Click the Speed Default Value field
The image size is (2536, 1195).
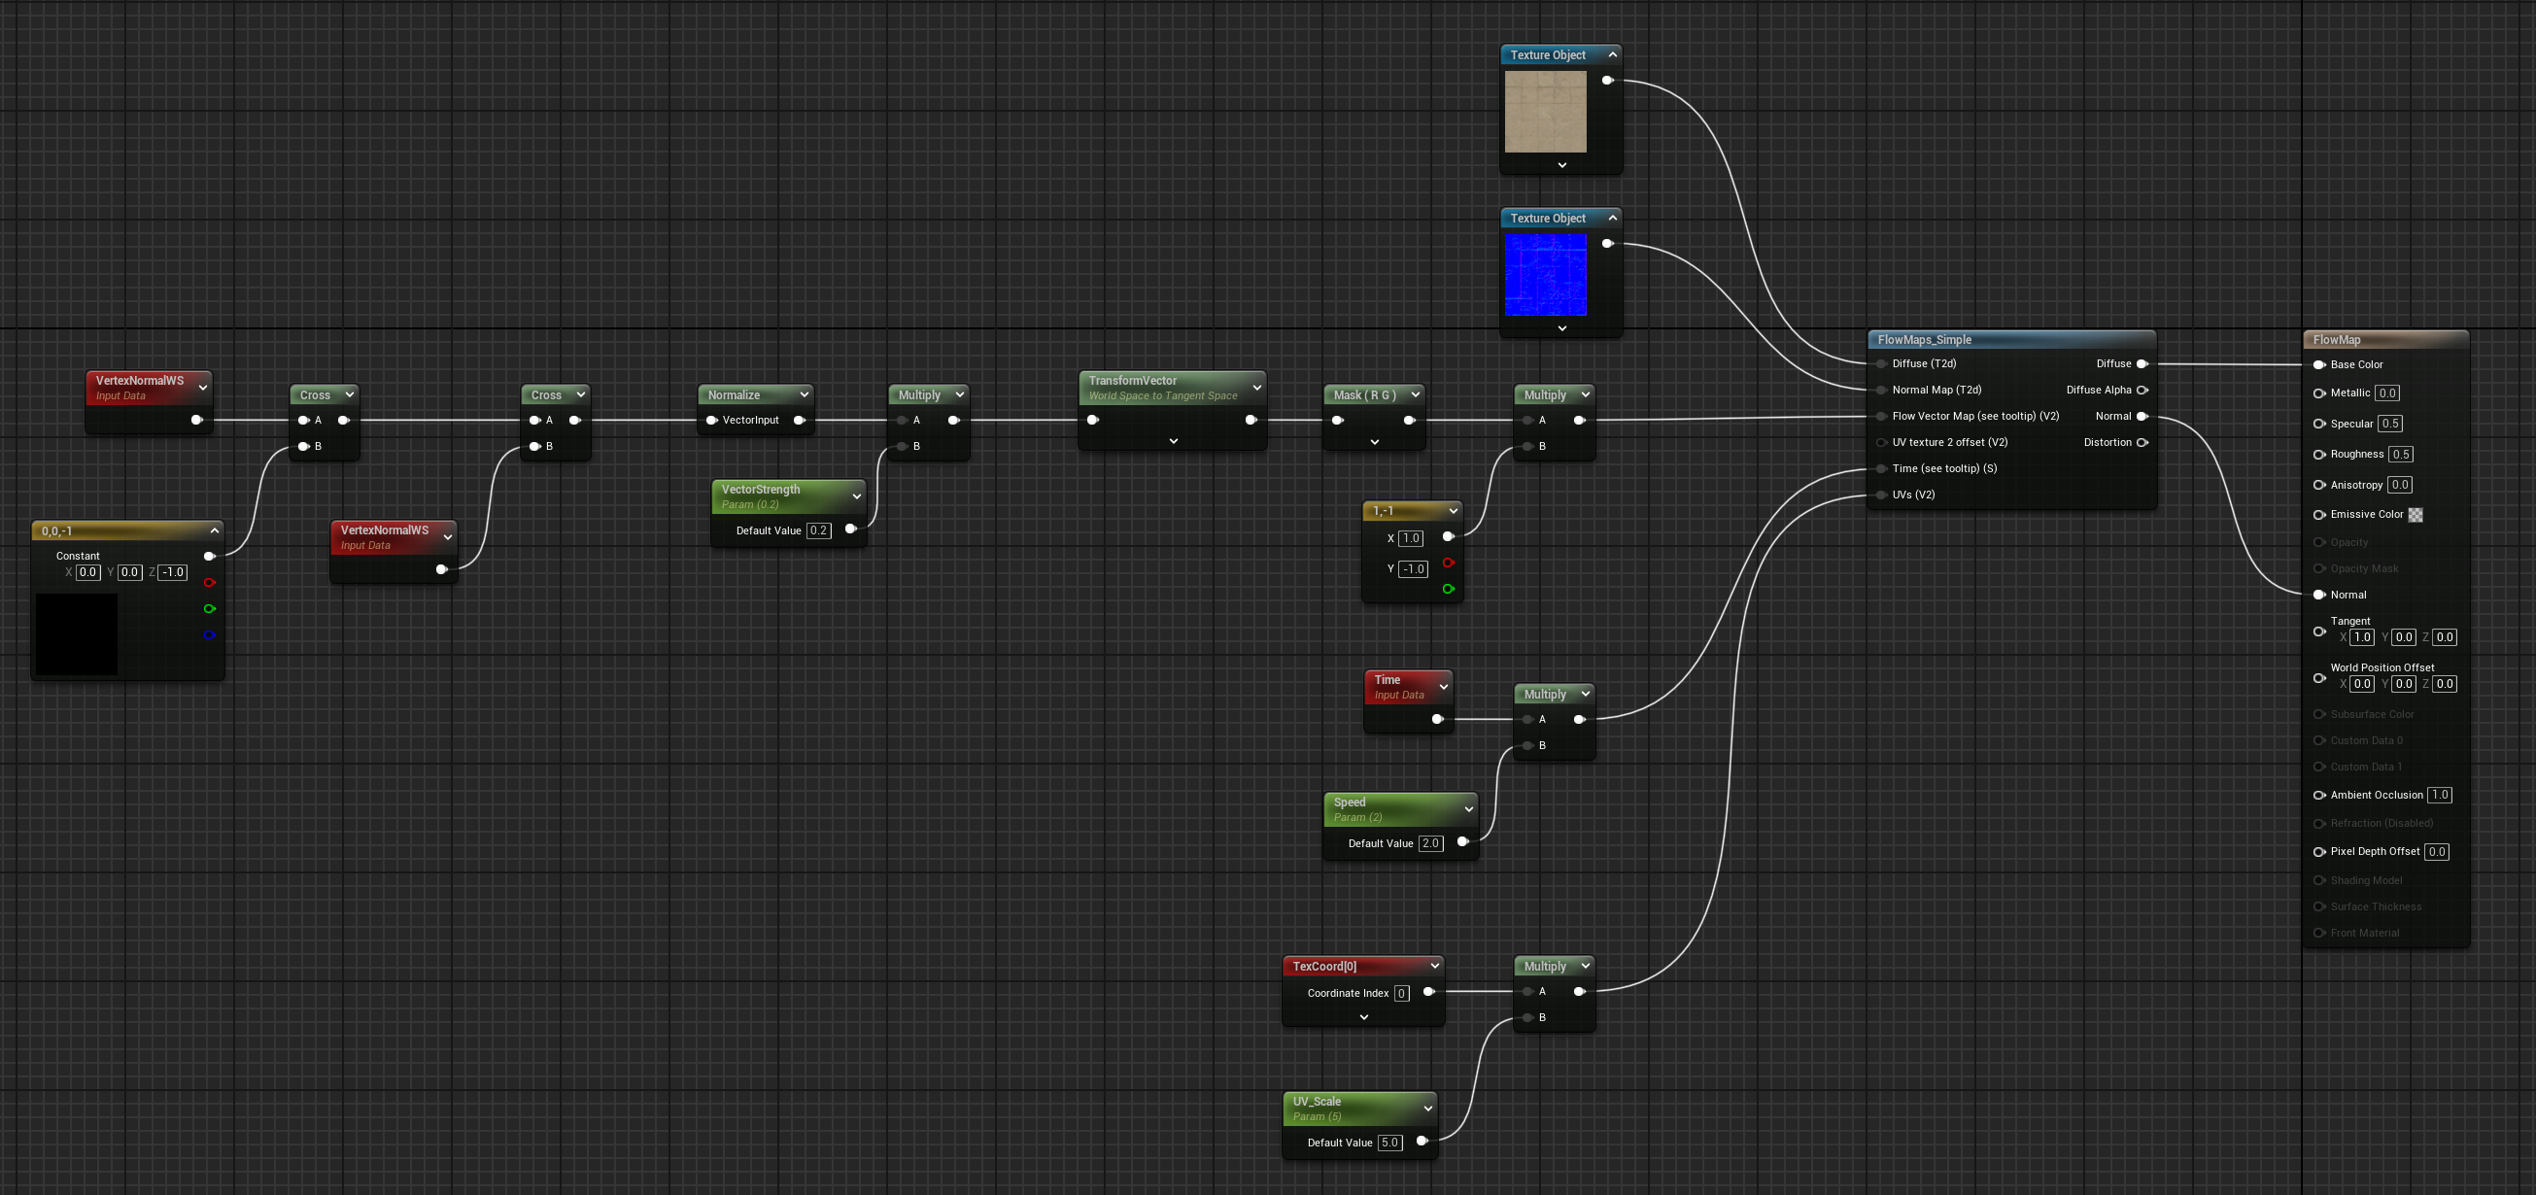pyautogui.click(x=1430, y=843)
